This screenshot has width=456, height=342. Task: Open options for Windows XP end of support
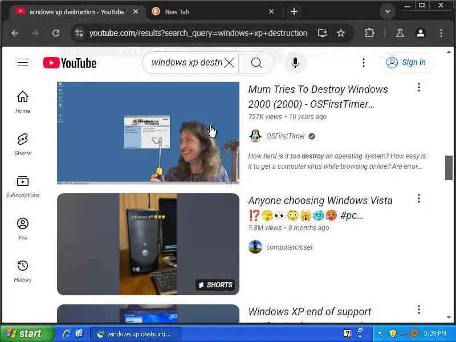tap(419, 310)
